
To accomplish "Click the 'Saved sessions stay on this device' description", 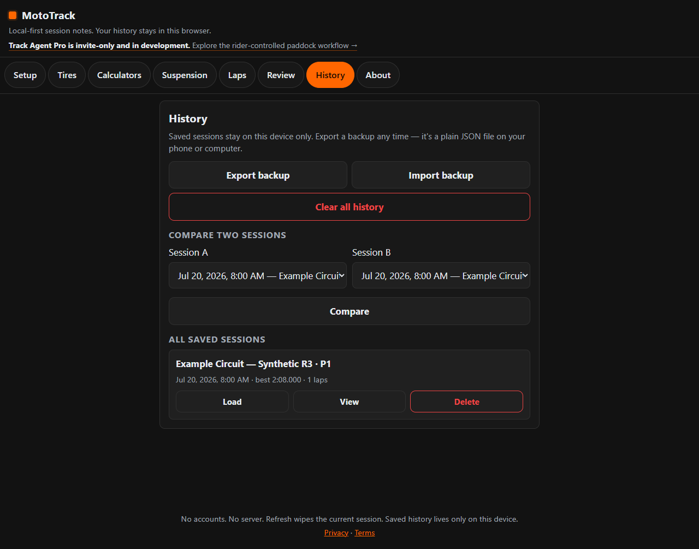I will pos(347,142).
